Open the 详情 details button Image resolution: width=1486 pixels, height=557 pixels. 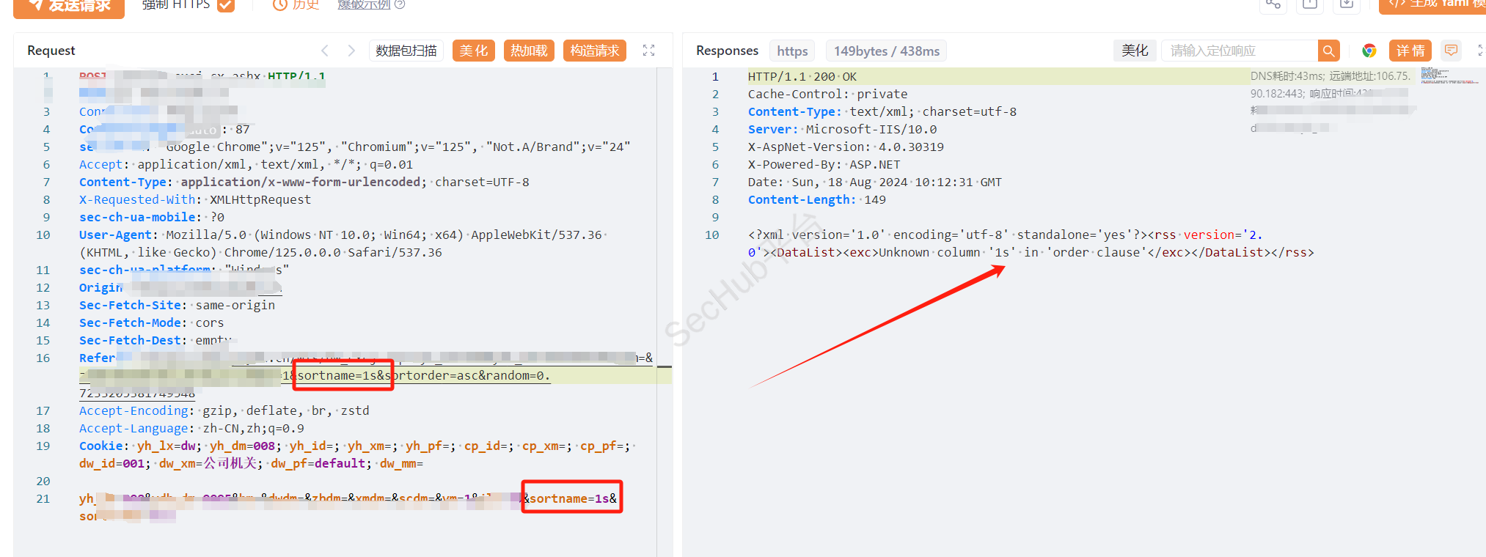tap(1410, 51)
